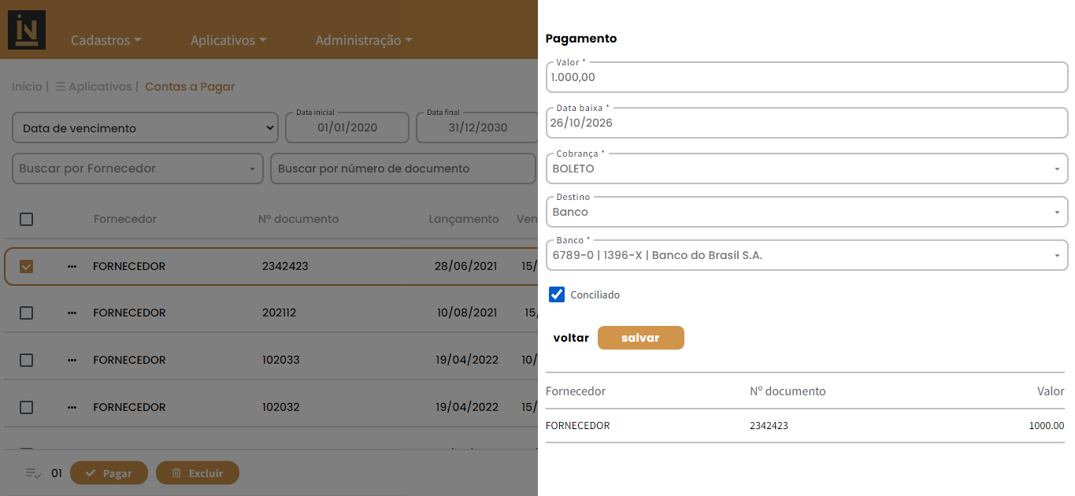Click the 10/08/2021 lançamento date cell

[x=467, y=313]
